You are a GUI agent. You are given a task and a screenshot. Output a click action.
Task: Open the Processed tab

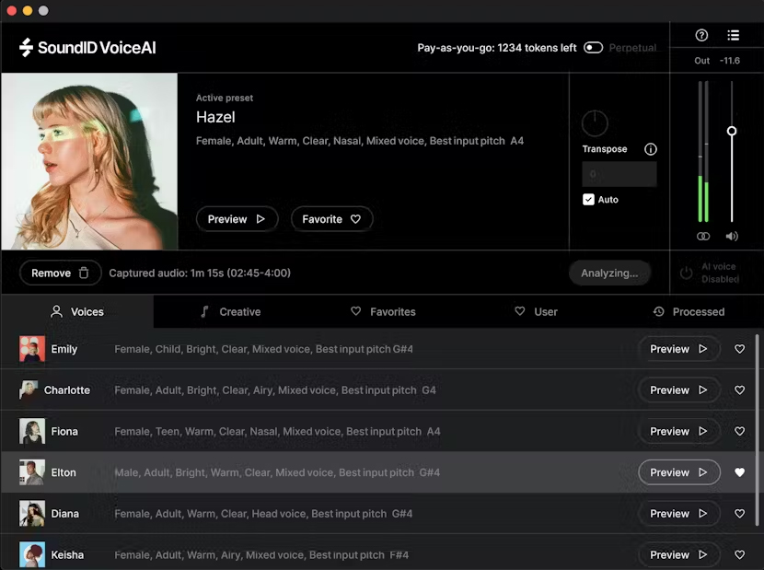689,311
